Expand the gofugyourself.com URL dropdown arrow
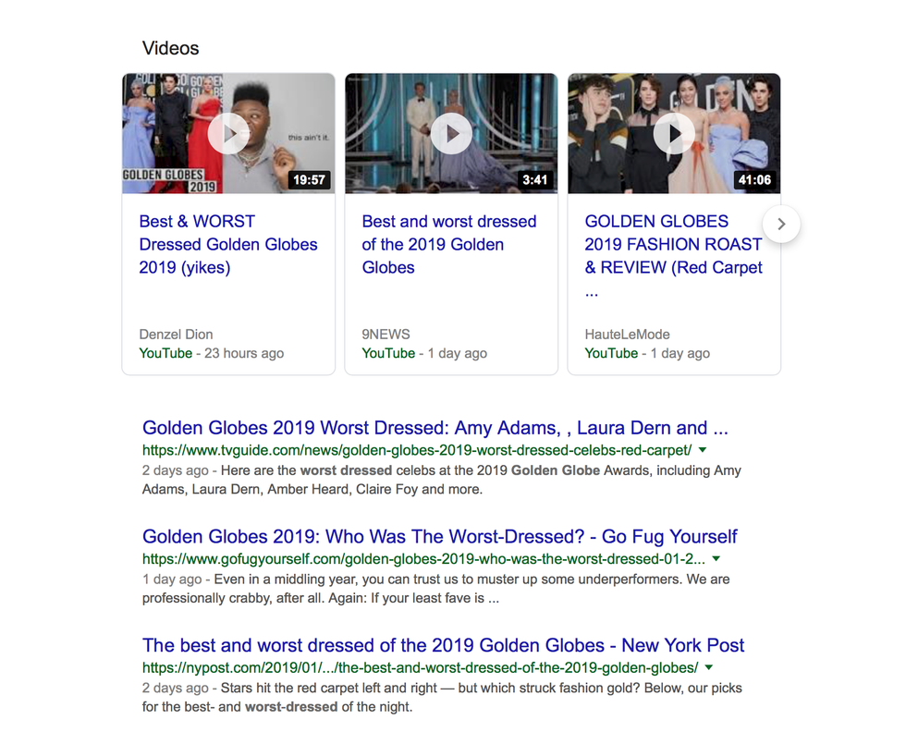The width and height of the screenshot is (906, 744). [716, 559]
